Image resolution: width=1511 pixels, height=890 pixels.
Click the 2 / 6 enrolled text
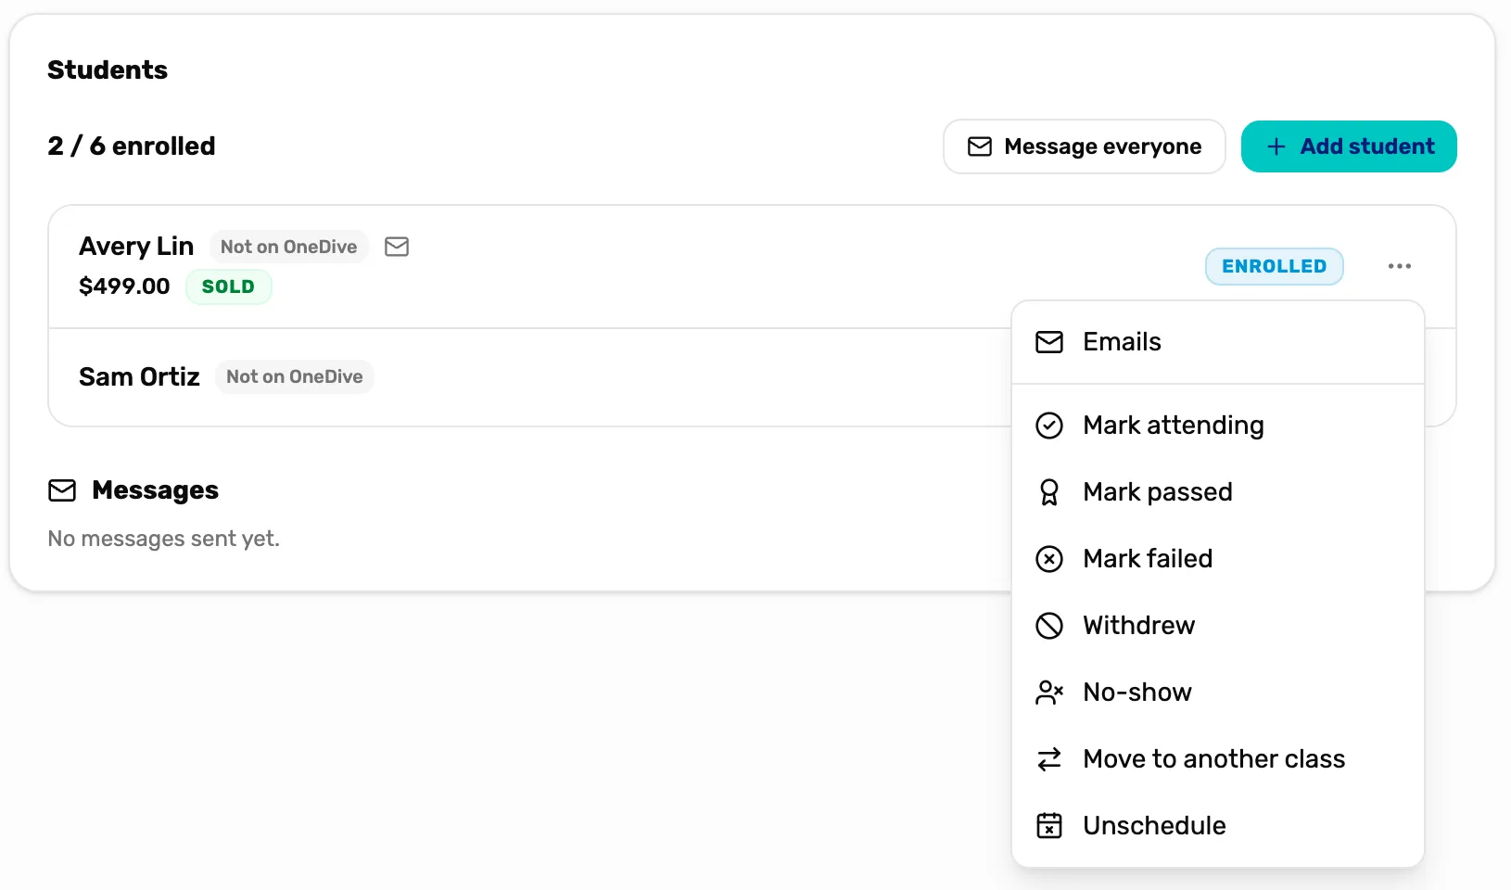(132, 146)
